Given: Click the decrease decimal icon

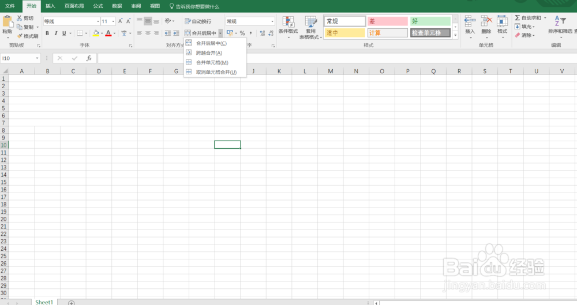Looking at the screenshot, I should pos(271,33).
